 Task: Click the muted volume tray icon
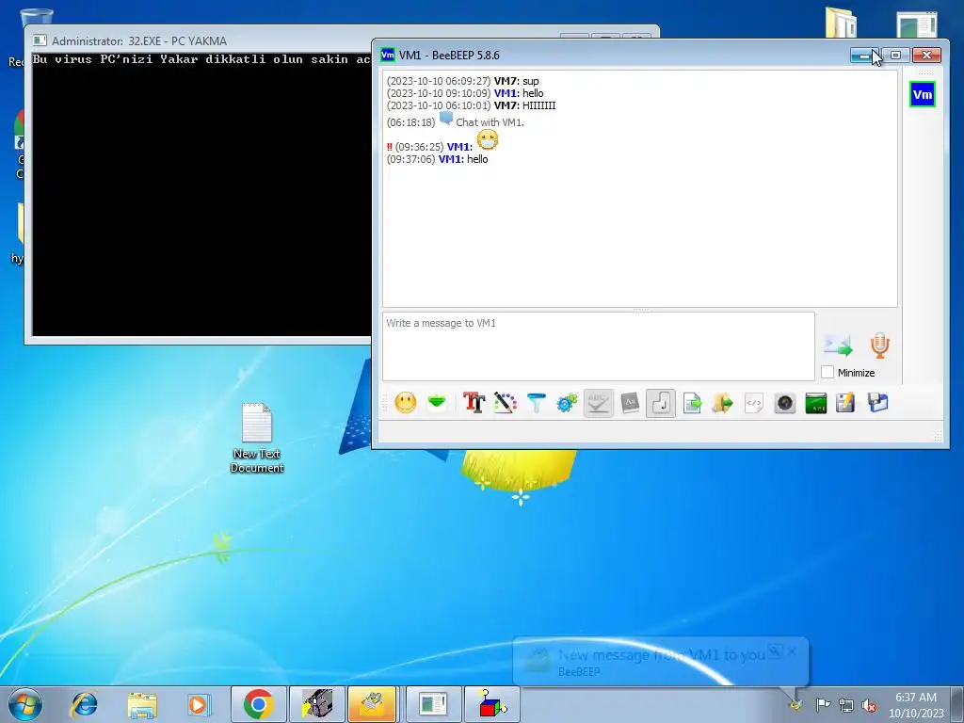pyautogui.click(x=869, y=705)
